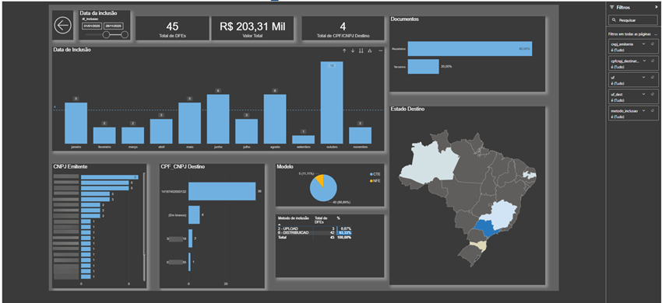This screenshot has height=303, width=662.
Task: Expand the cpfcnpj_destinat... filter card
Action: [644, 61]
